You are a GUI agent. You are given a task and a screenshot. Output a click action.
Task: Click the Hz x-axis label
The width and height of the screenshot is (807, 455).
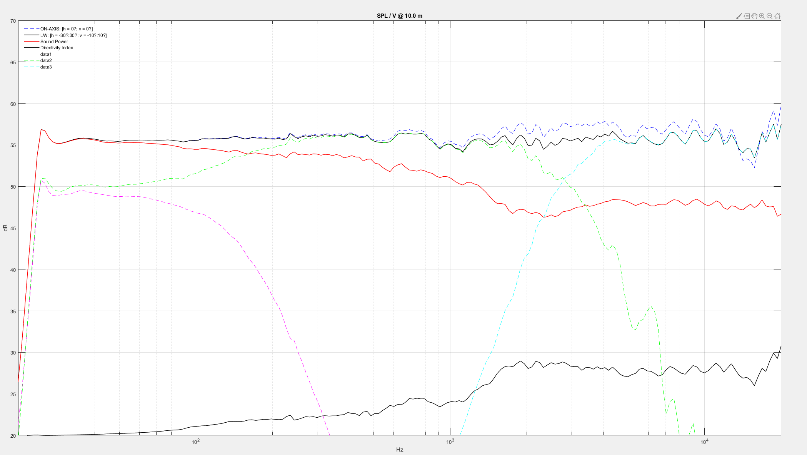tap(400, 450)
